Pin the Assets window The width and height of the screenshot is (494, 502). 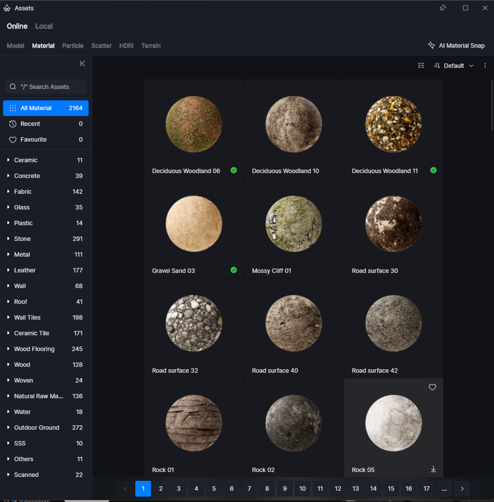(x=443, y=8)
